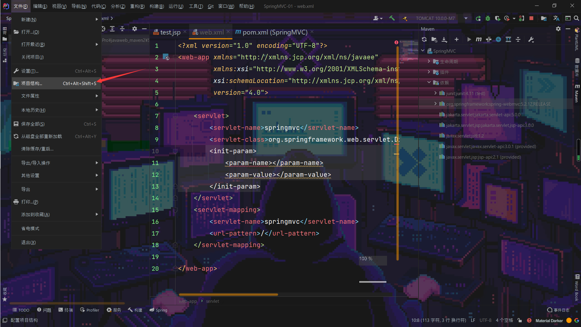Run Tomcat with coverage shield icon

pyautogui.click(x=497, y=18)
